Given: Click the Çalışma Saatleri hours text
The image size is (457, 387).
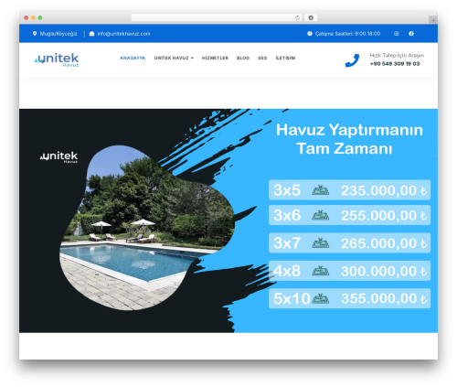Looking at the screenshot, I should click(x=347, y=34).
